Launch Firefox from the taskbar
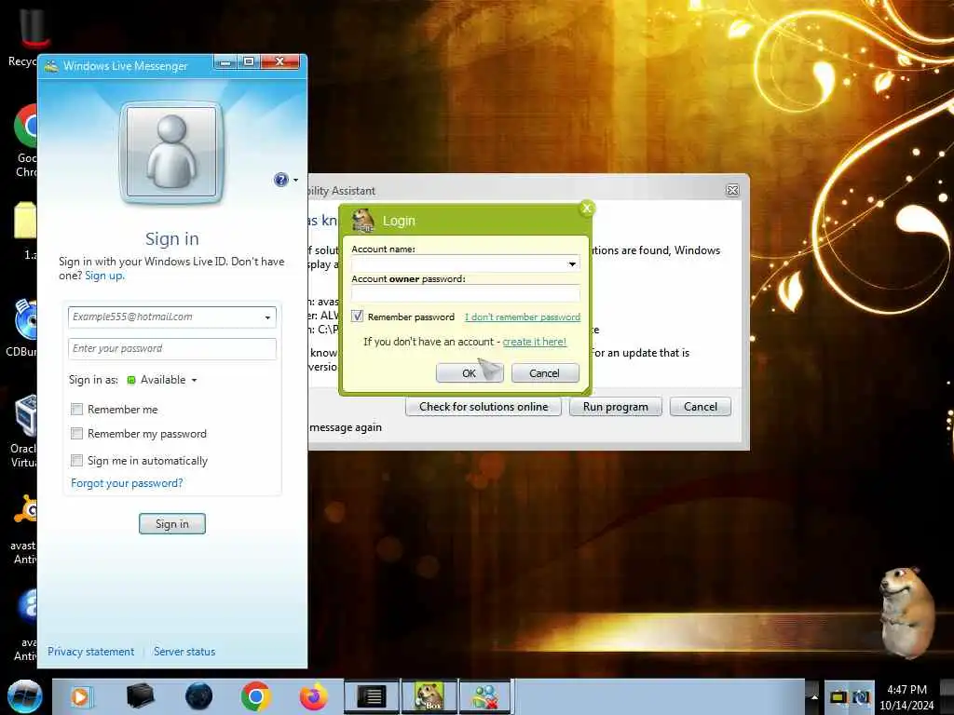The height and width of the screenshot is (715, 954). click(313, 696)
